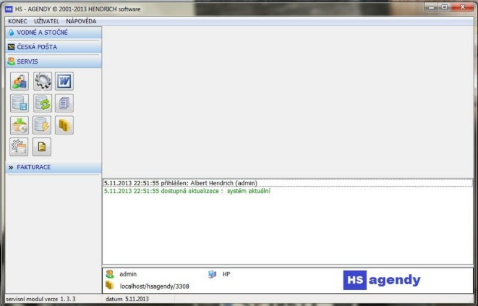Expand the ČESKÁ POŠTA section
Screen dimensions: 478x306
tap(54, 47)
